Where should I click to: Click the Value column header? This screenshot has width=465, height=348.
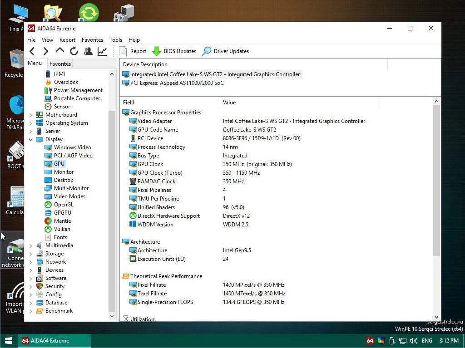(300, 103)
